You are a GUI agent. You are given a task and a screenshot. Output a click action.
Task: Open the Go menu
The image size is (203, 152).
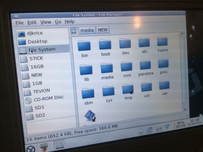pyautogui.click(x=58, y=22)
